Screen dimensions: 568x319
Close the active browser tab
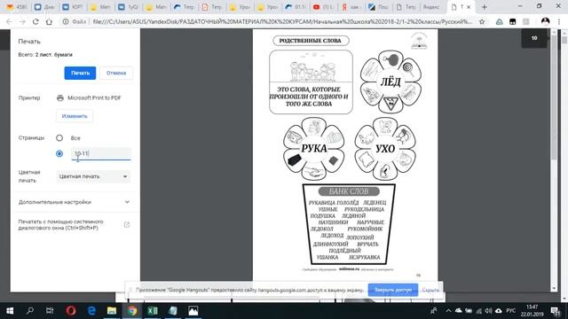pos(469,7)
